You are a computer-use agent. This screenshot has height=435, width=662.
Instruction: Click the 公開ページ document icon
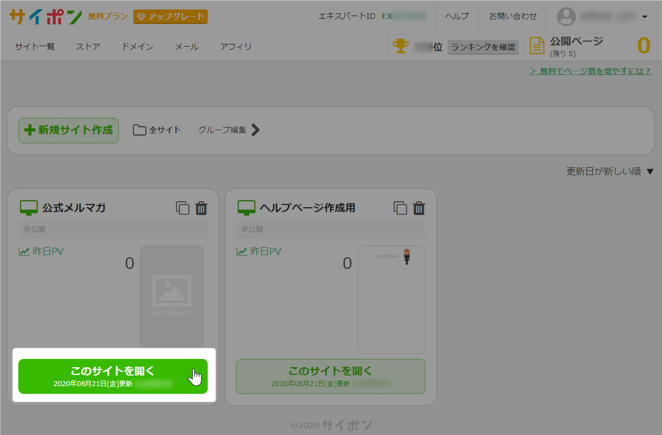pyautogui.click(x=536, y=46)
